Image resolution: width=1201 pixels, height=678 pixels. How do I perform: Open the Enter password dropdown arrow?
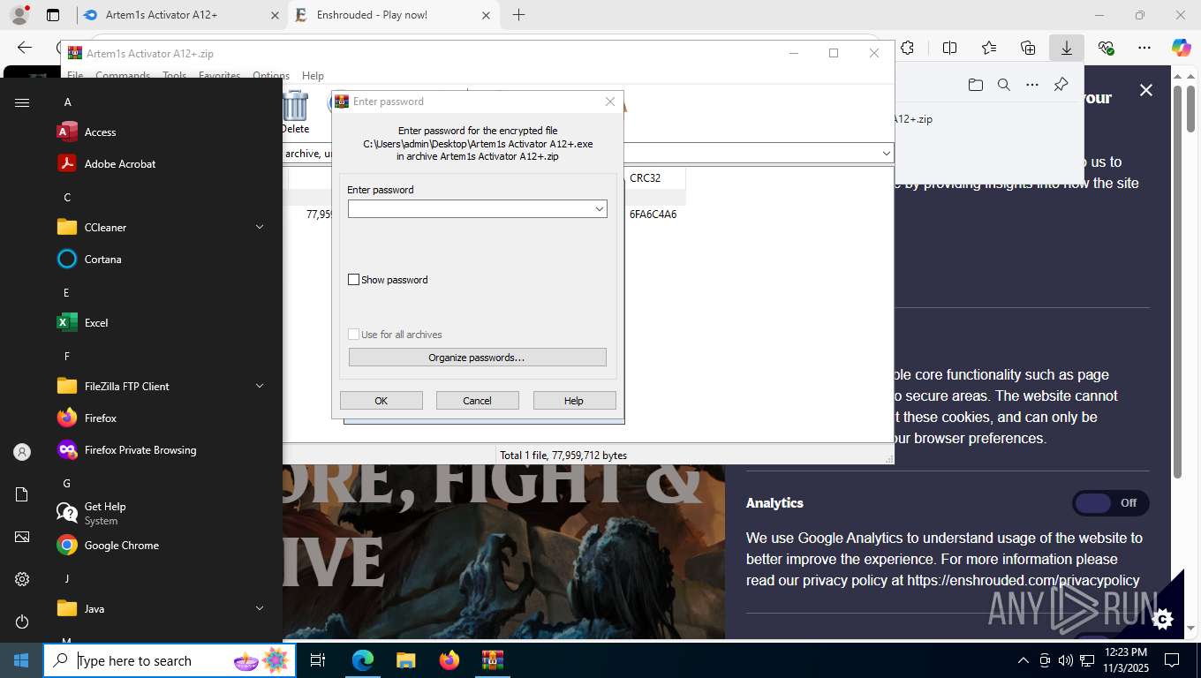coord(599,209)
